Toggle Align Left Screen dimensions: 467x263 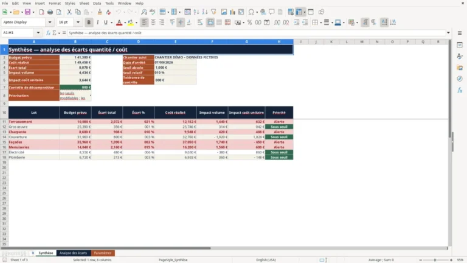click(145, 23)
